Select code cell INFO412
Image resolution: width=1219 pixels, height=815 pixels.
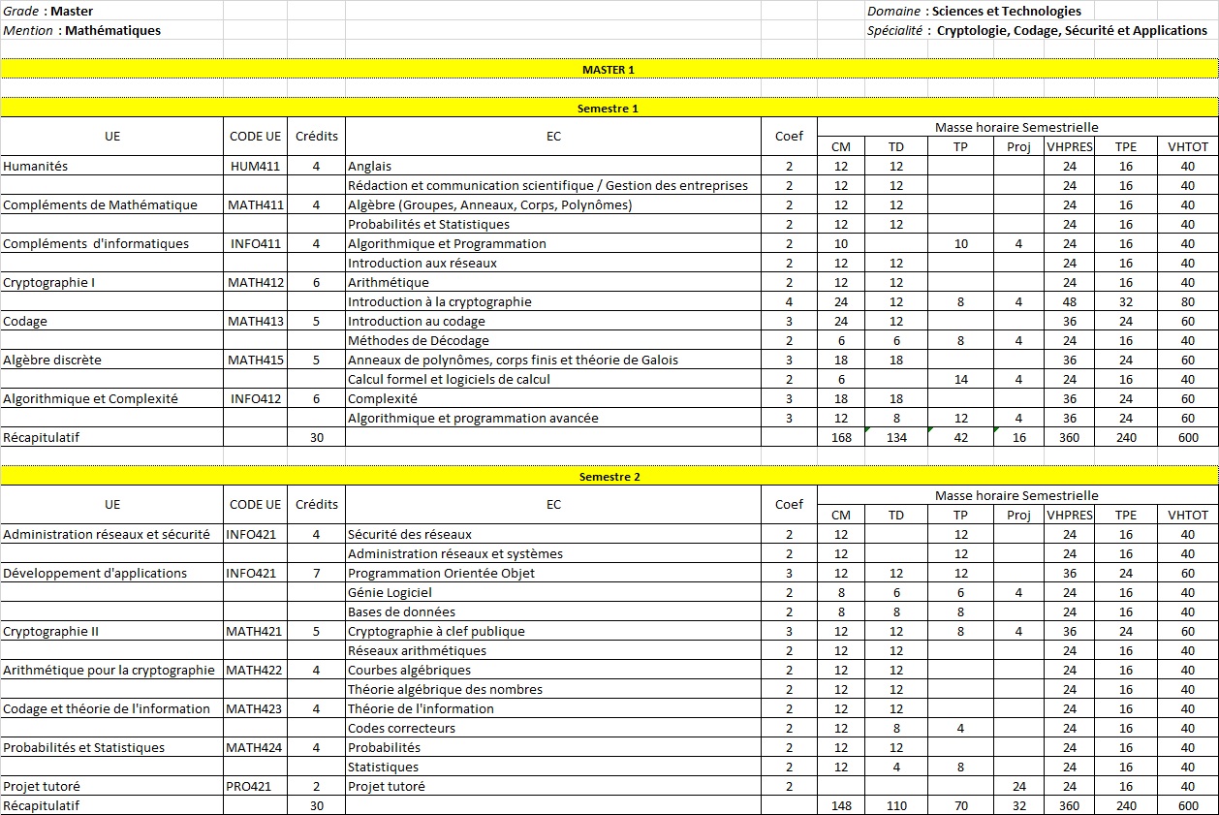(255, 398)
